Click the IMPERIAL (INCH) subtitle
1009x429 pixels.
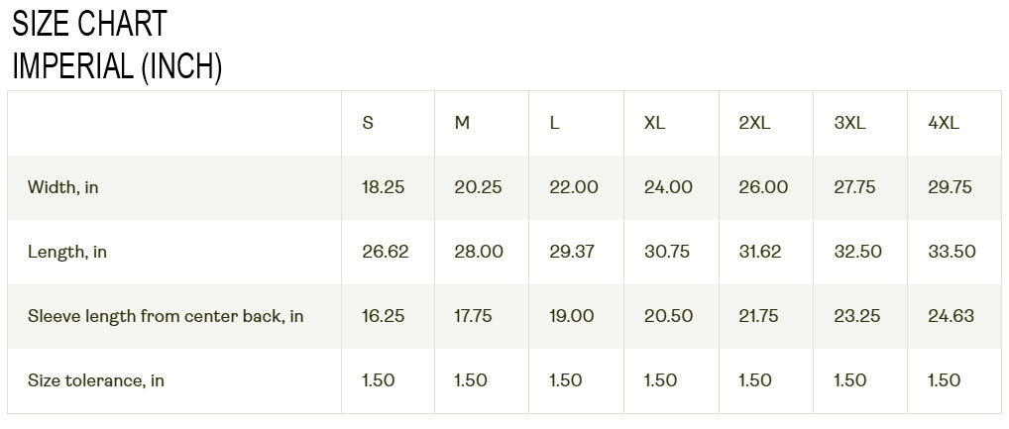click(116, 65)
